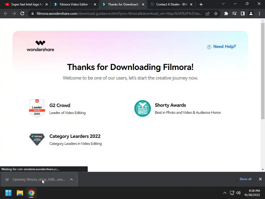The image size is (265, 199).
Task: Open the Chrome three-dot menu
Action: pos(259,13)
